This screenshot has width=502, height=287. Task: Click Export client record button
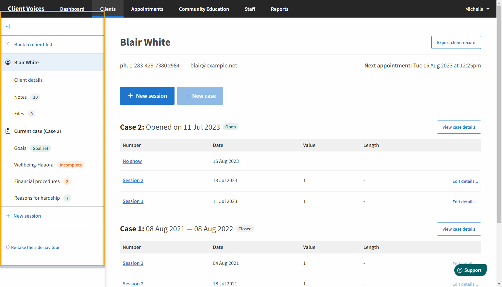[456, 42]
